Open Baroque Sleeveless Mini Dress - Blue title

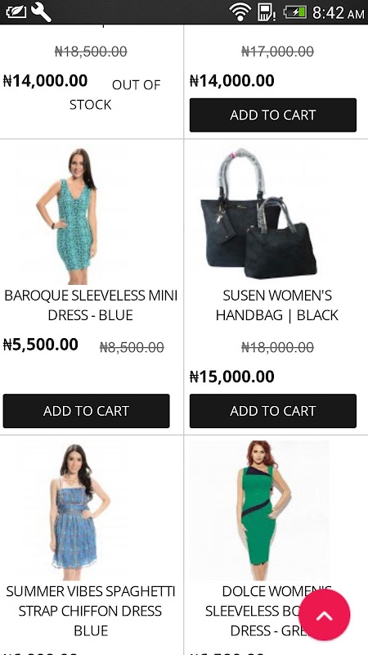pyautogui.click(x=91, y=305)
